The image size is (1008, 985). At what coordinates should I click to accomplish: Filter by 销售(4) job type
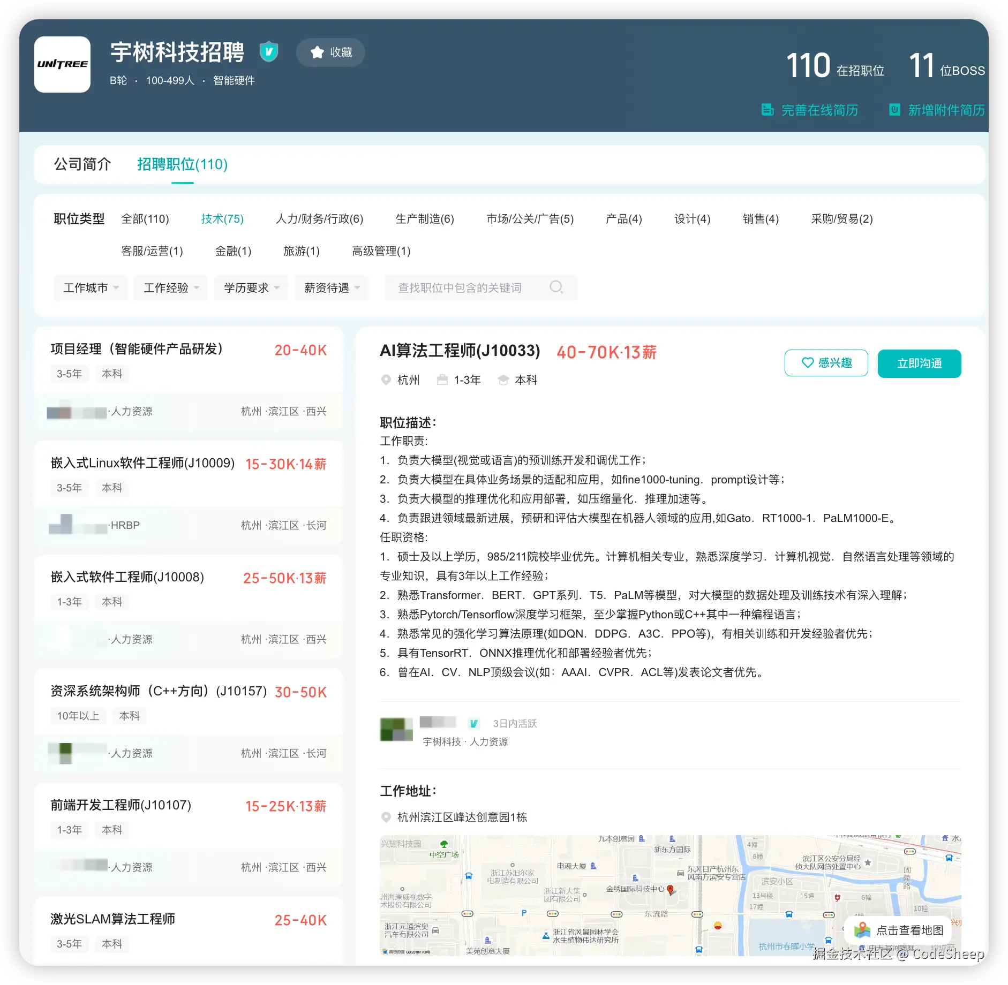pyautogui.click(x=761, y=219)
